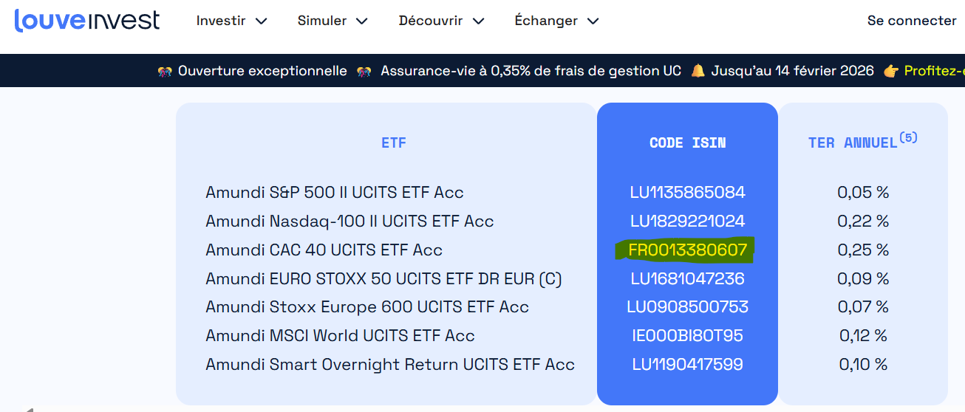Click Amundi MSCI World UCITS ETF Acc
The image size is (965, 412).
(x=340, y=336)
